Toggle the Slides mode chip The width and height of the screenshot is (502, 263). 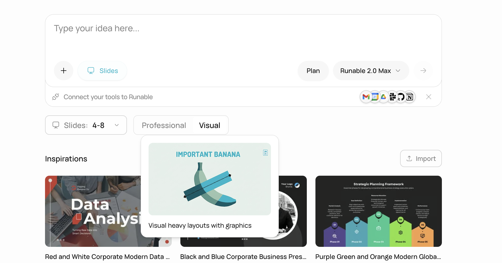pos(102,71)
